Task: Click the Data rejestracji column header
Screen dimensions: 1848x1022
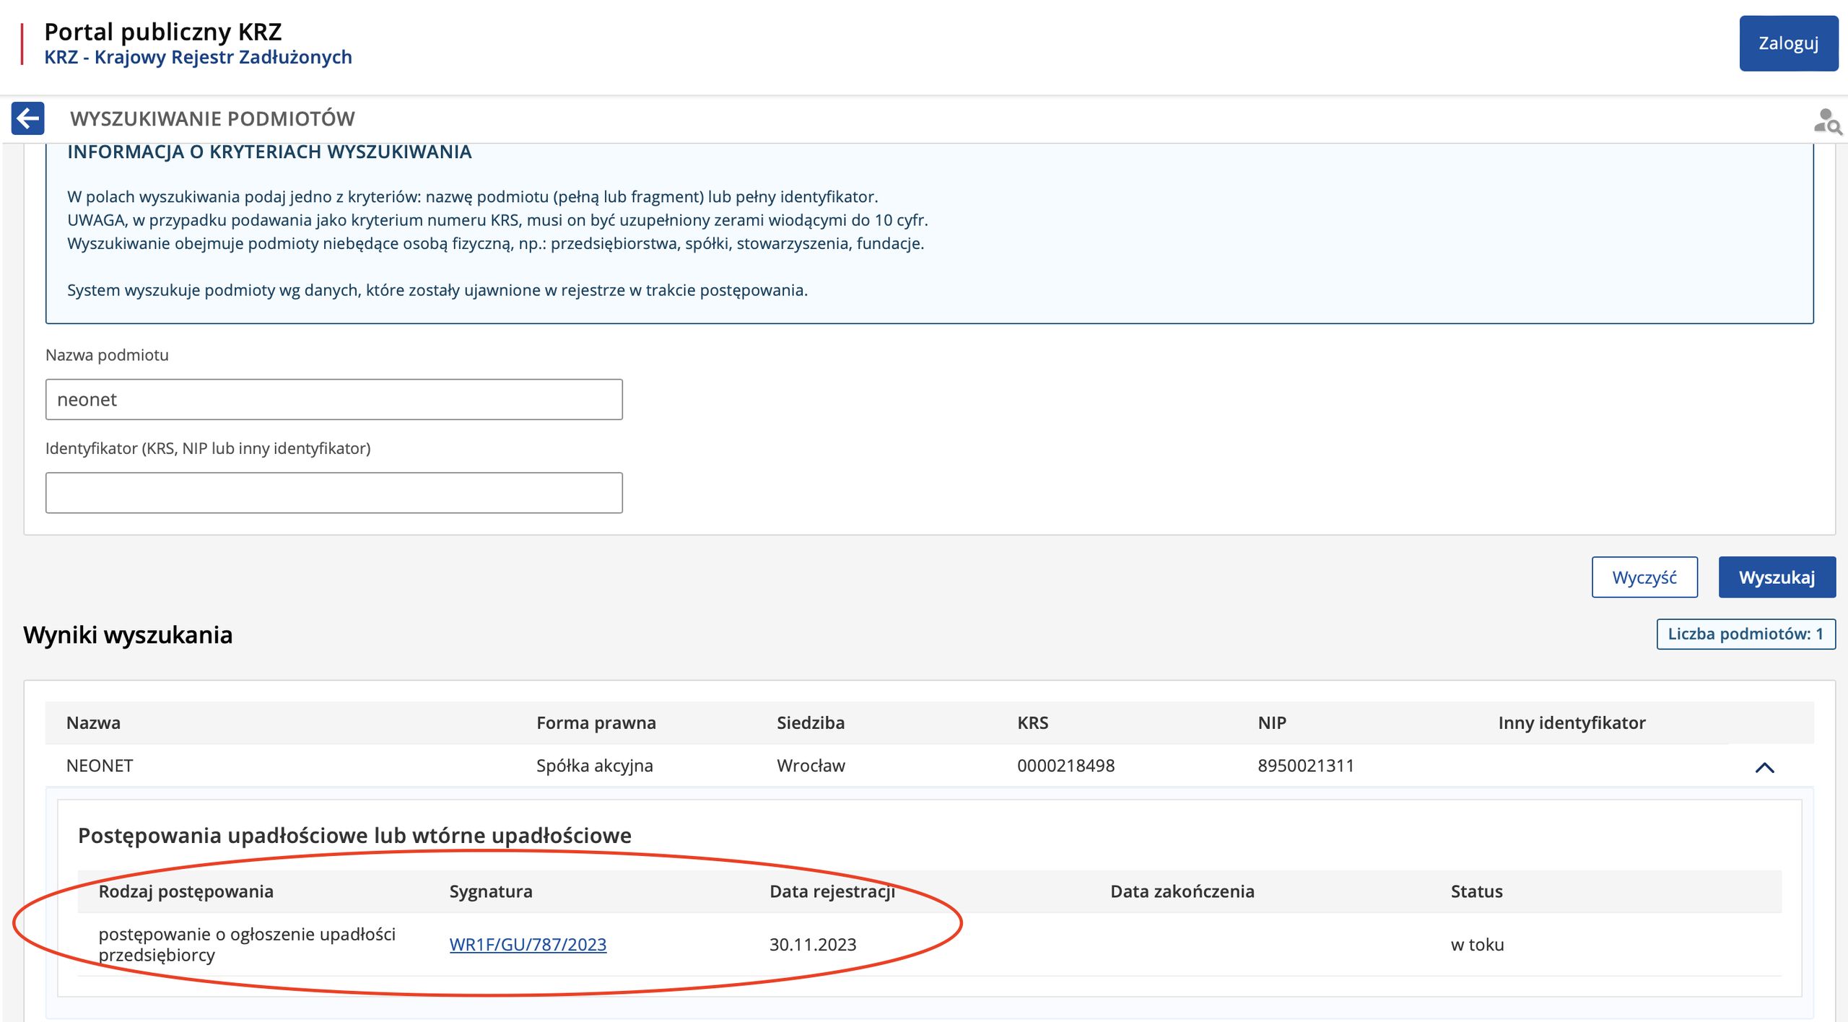Action: coord(832,891)
